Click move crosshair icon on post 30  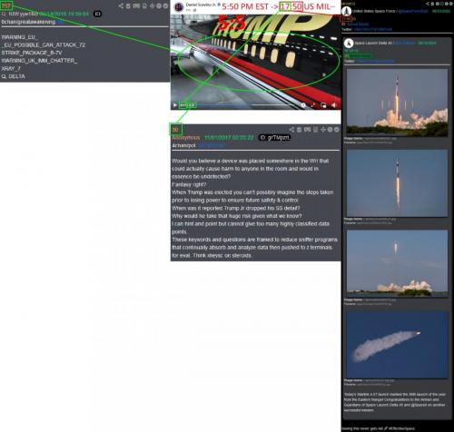click(322, 130)
